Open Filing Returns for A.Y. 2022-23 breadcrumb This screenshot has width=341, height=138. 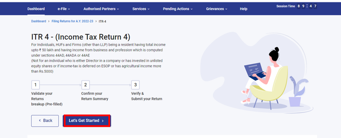pos(72,21)
